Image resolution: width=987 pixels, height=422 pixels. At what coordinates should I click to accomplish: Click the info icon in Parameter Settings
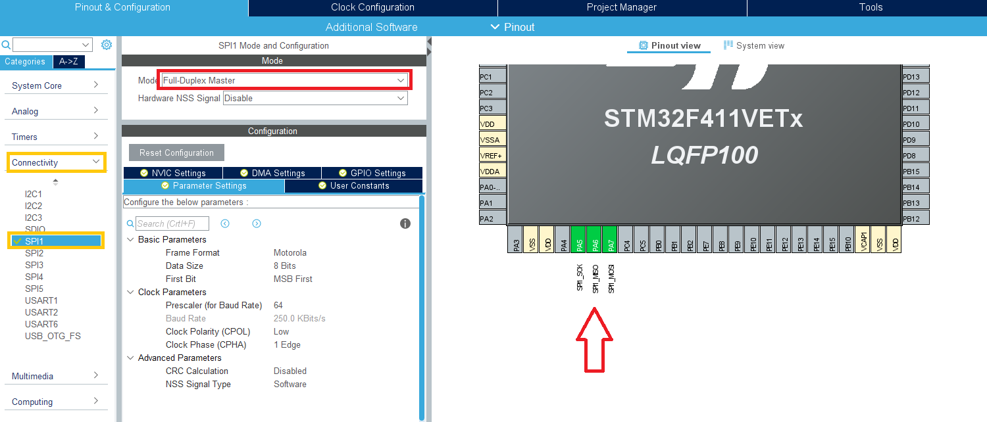[405, 223]
